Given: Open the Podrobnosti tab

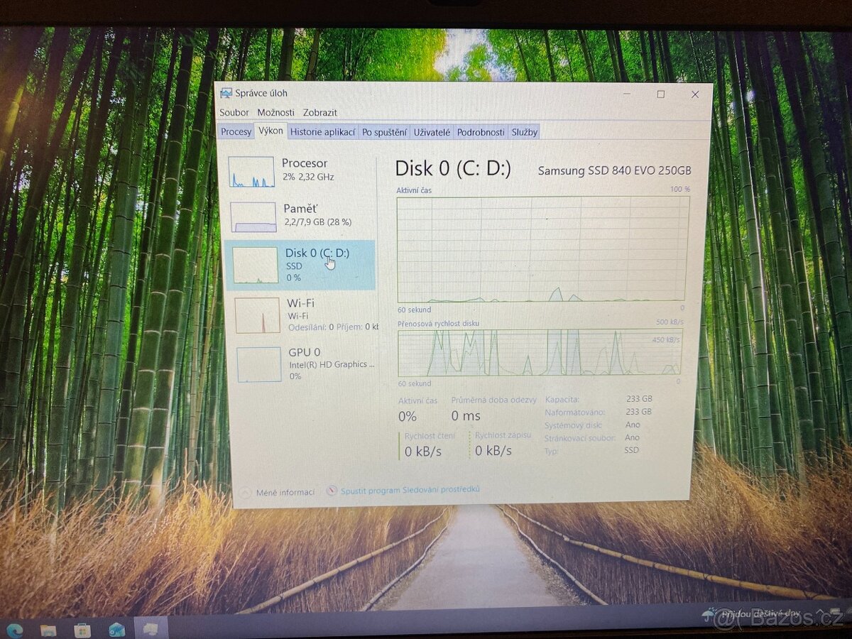Looking at the screenshot, I should click(x=481, y=131).
